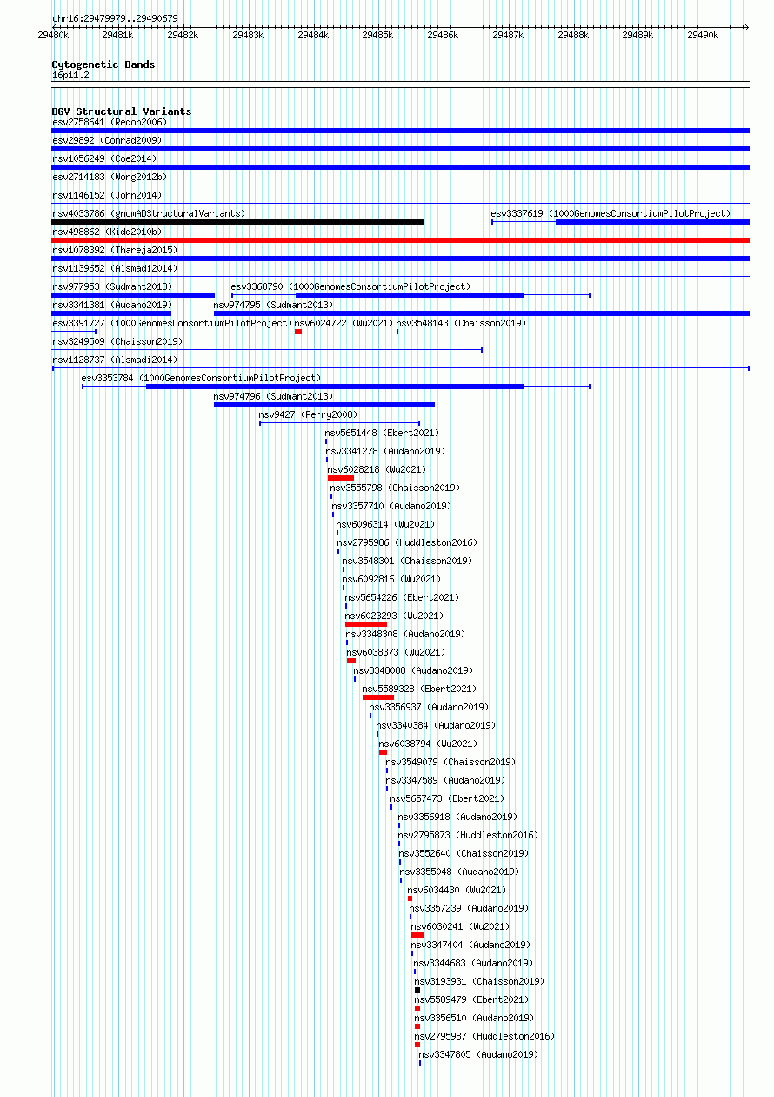The height and width of the screenshot is (1097, 774).
Task: Click nsv3347805 (Audano2019) label
Action: click(x=478, y=1054)
